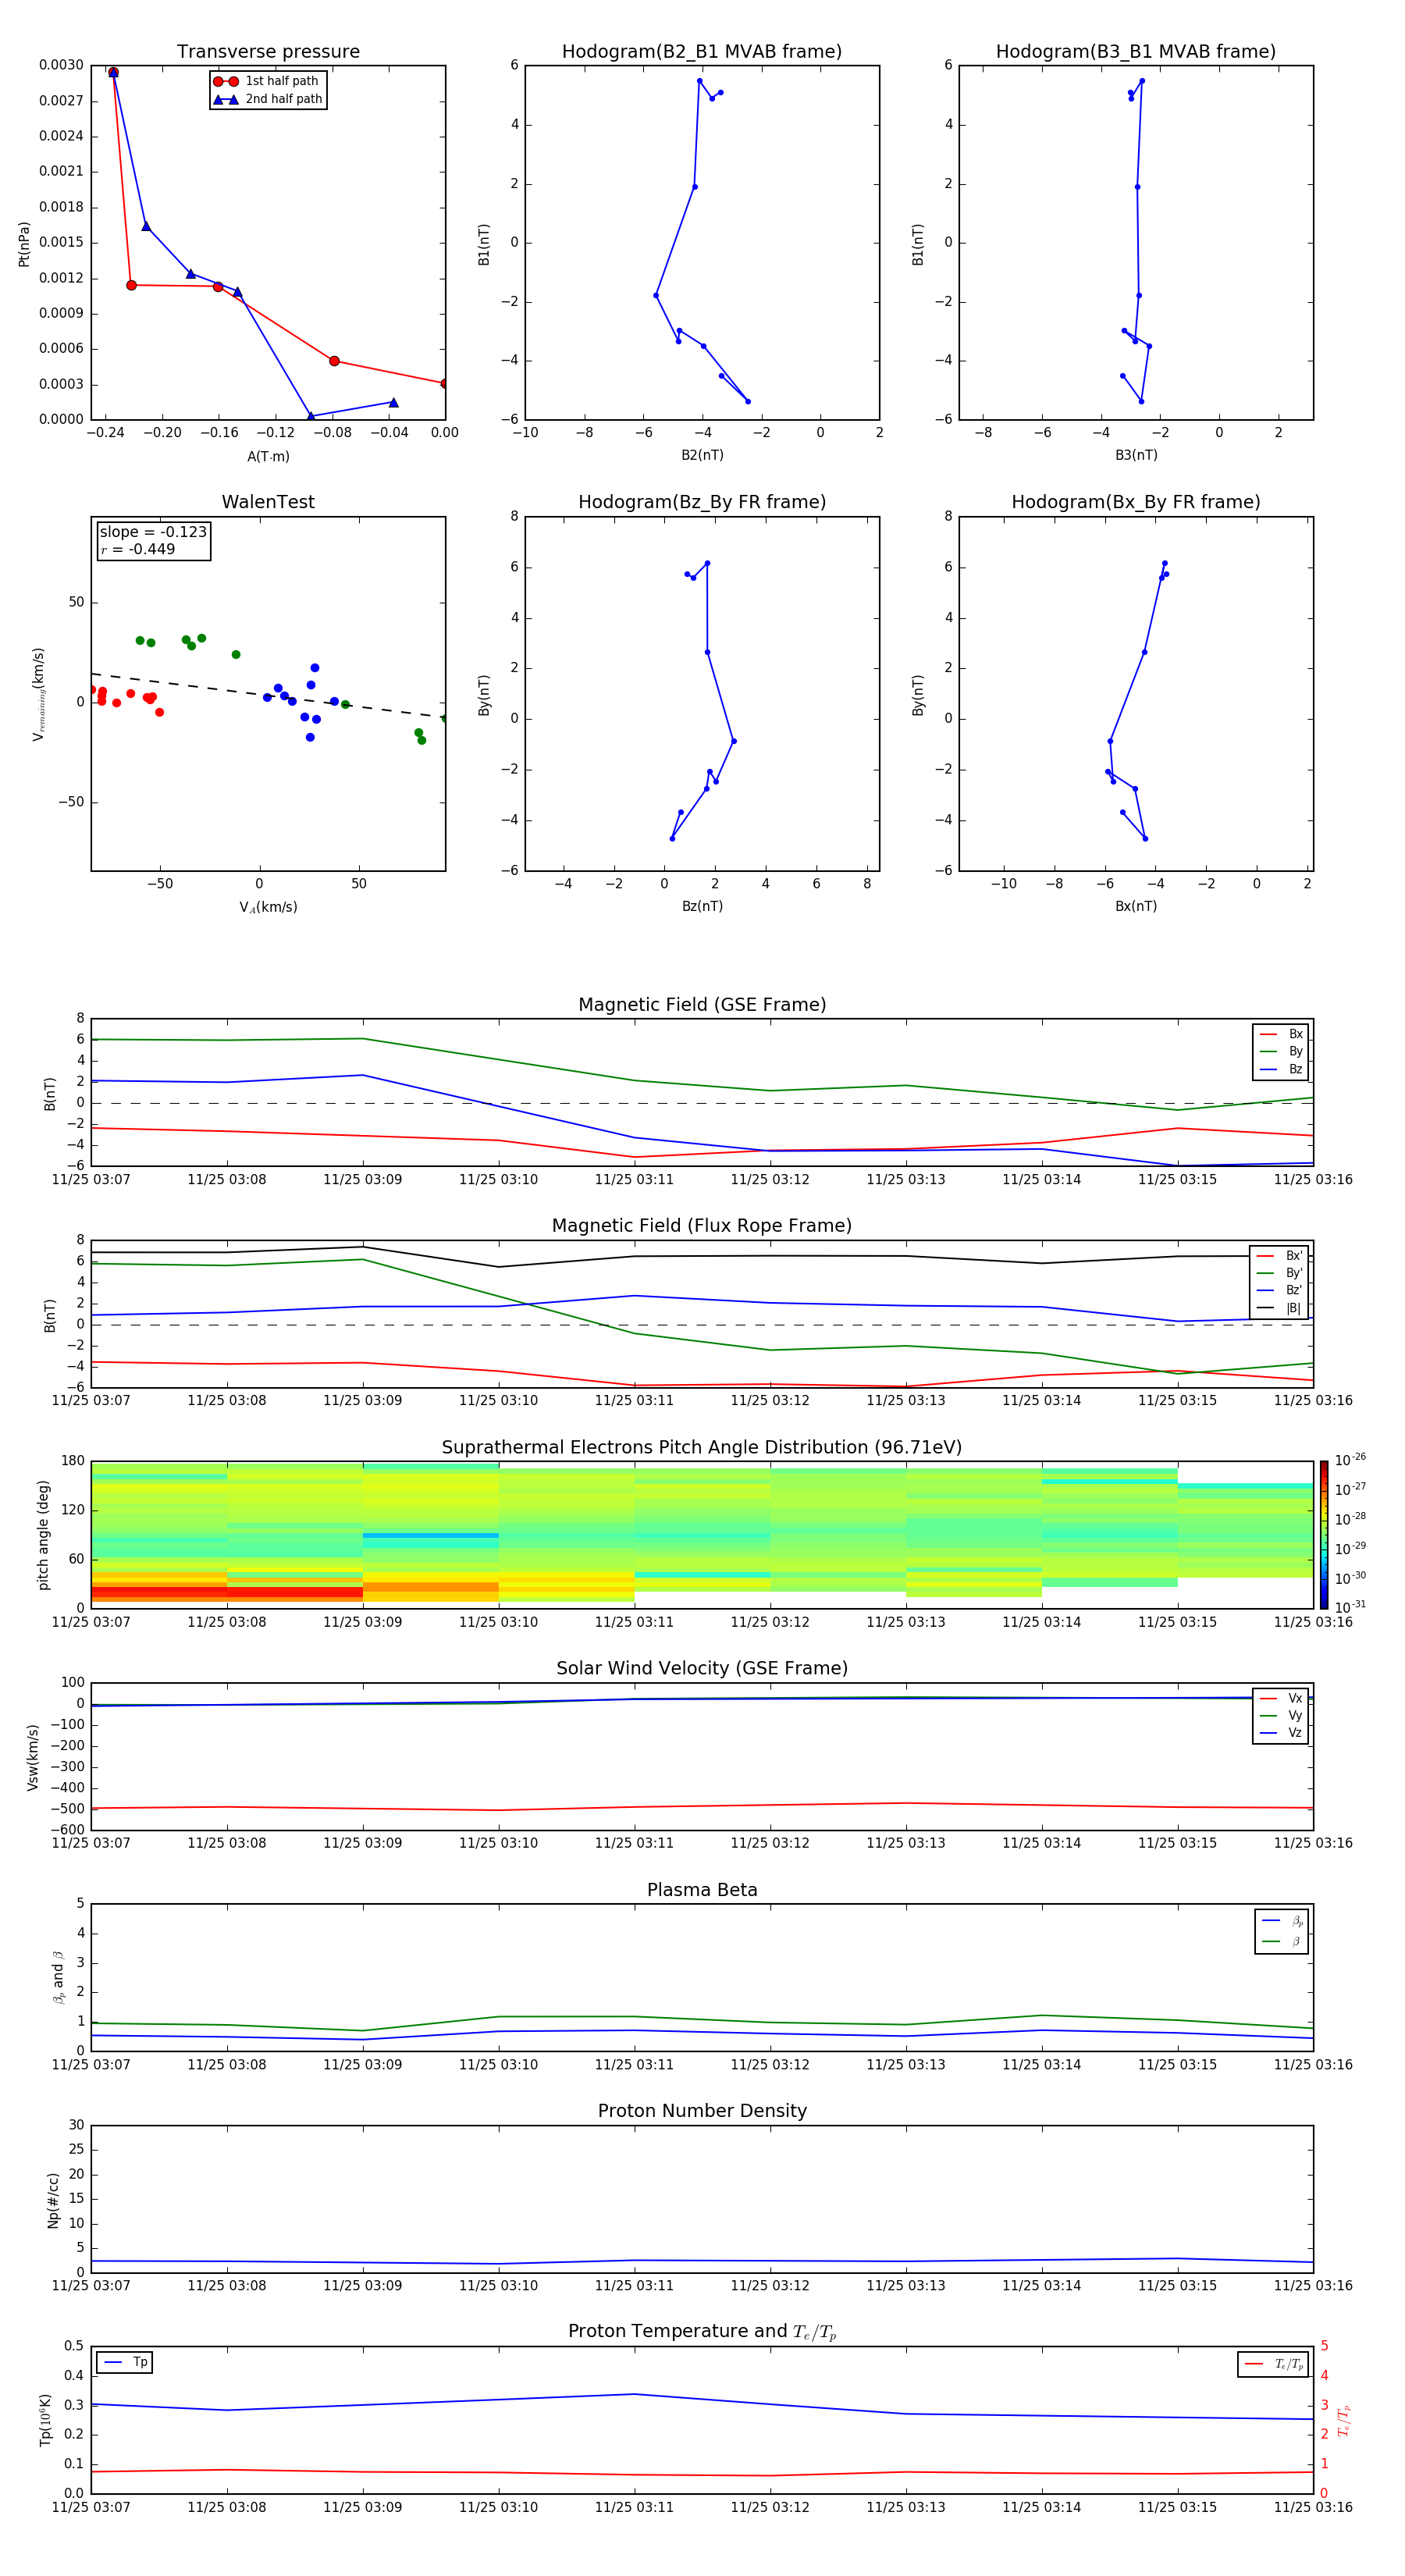Select the 10^-31 colorbar label
The image size is (1405, 2576).
(1350, 1607)
